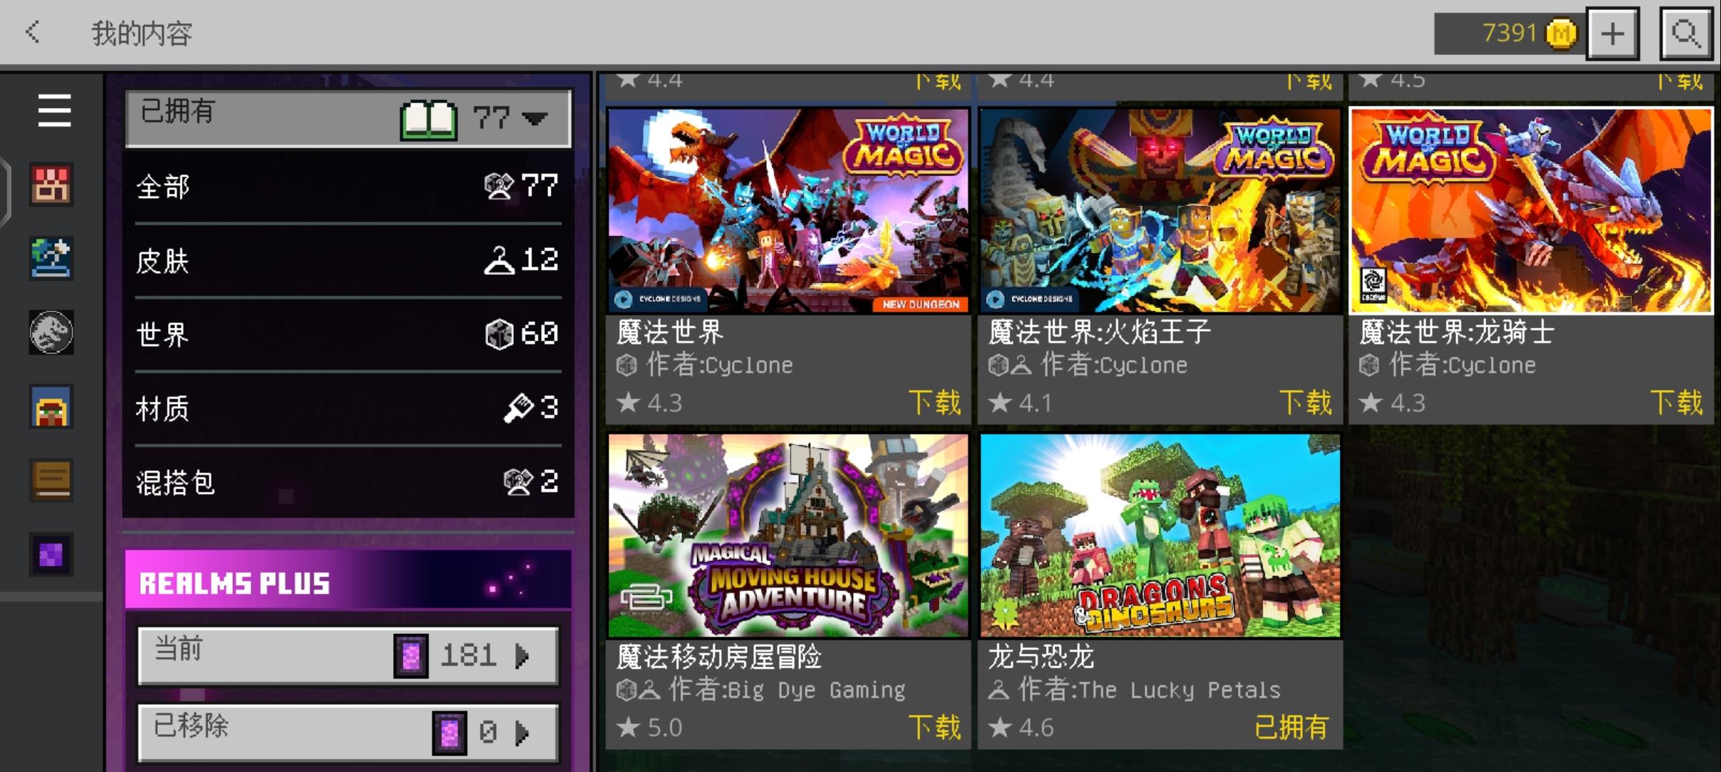The width and height of the screenshot is (1721, 772).
Task: Click the 魔法世界:火焰王子 title text
Action: (1100, 332)
